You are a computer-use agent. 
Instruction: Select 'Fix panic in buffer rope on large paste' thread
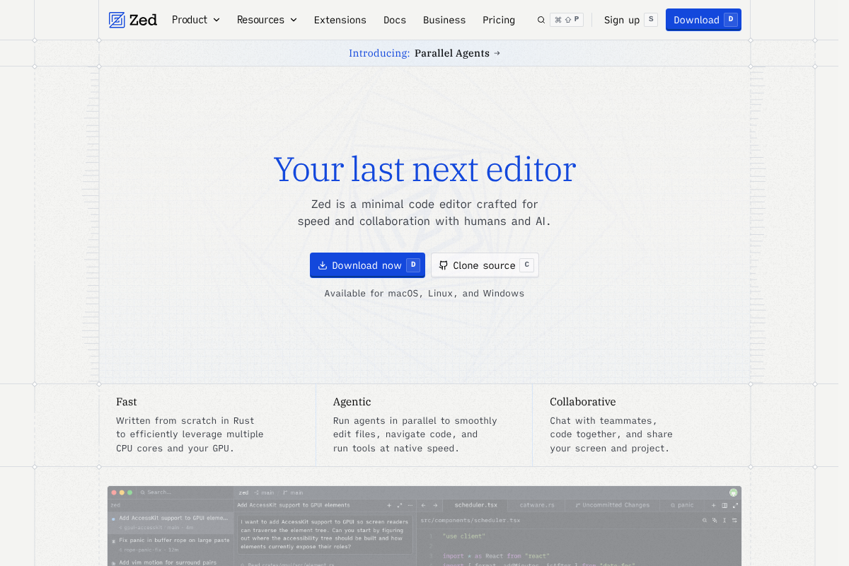170,544
